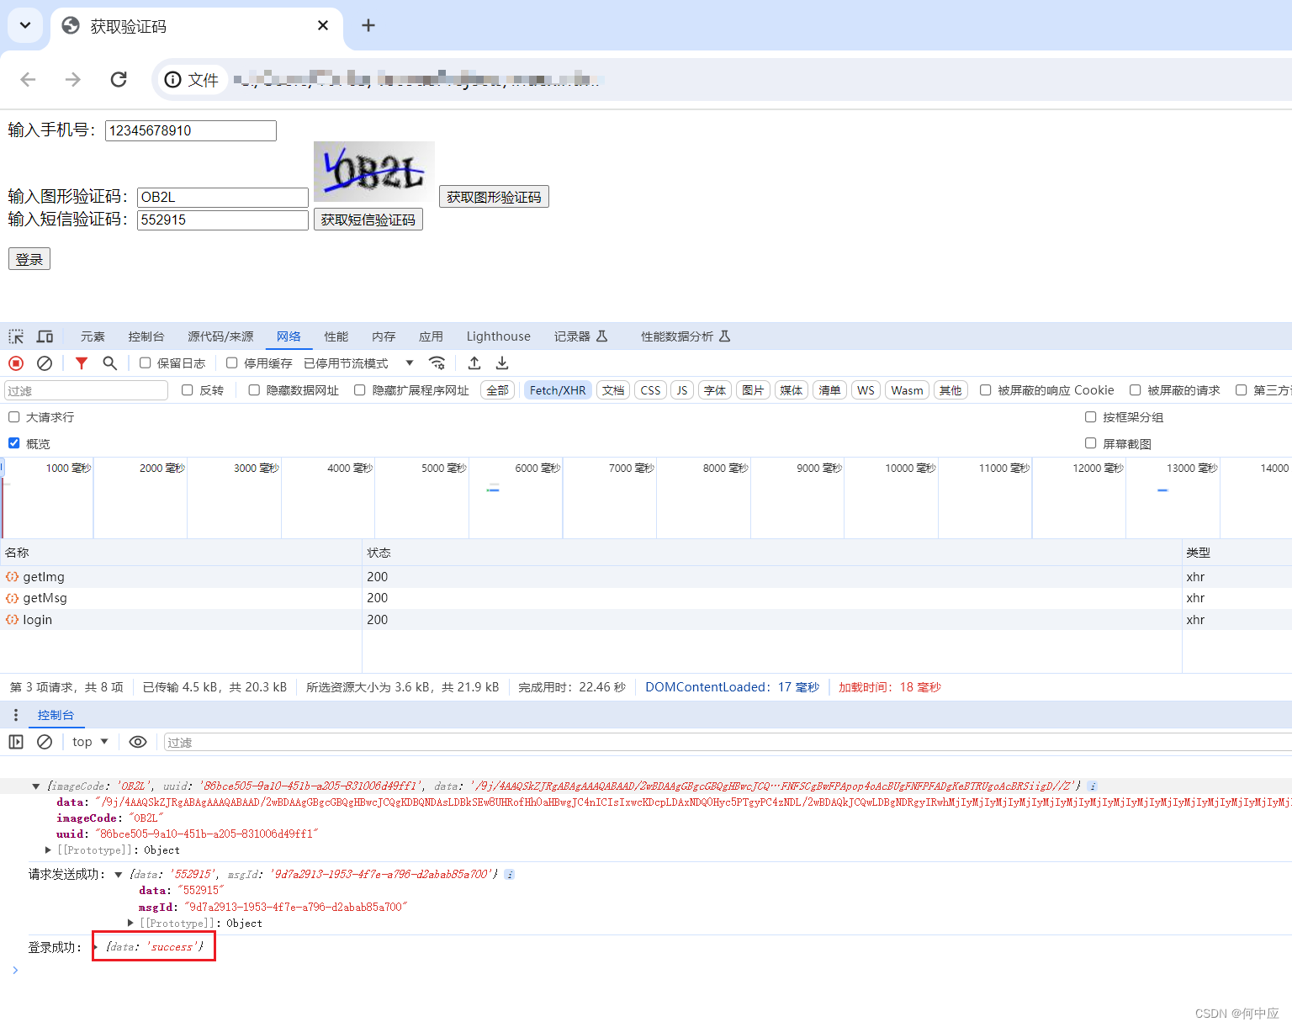The height and width of the screenshot is (1027, 1292).
Task: Open a new tab with plus button
Action: [368, 25]
